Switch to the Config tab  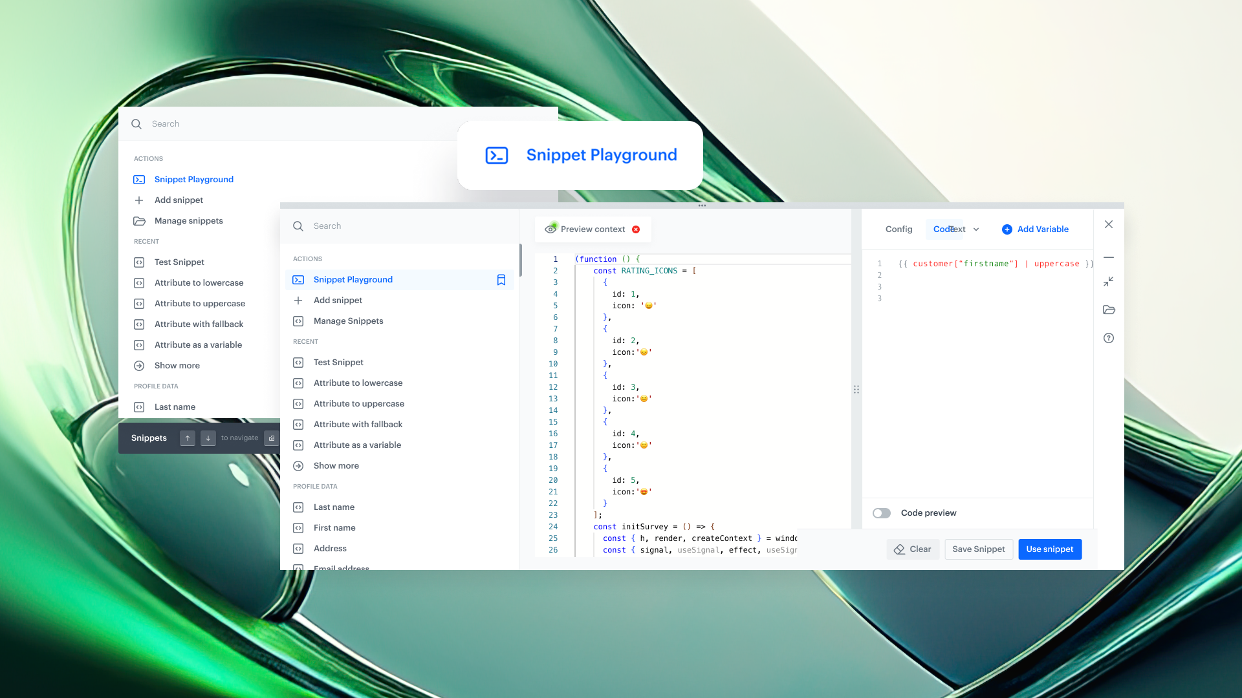(x=899, y=229)
